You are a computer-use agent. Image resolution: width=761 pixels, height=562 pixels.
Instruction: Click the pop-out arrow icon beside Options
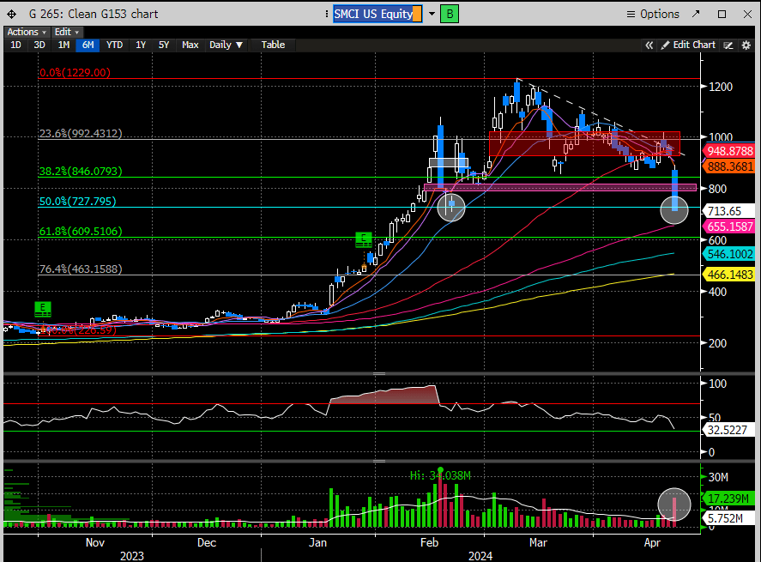697,14
